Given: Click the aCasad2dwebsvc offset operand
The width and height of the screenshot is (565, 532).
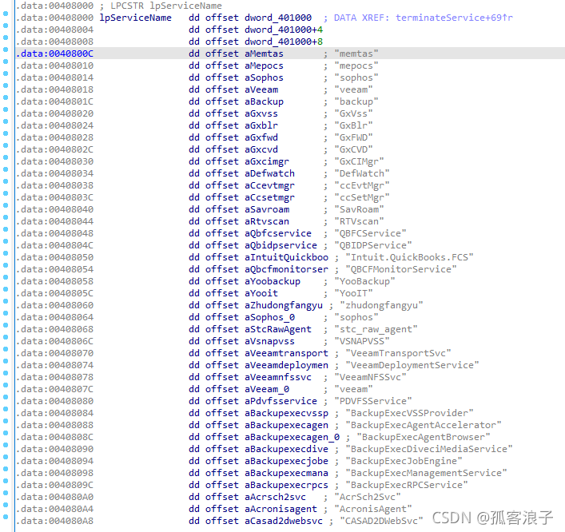Looking at the screenshot, I should [284, 521].
